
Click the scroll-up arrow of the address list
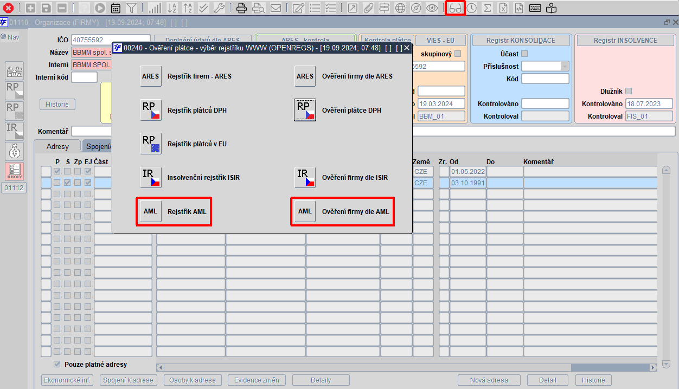(x=667, y=170)
